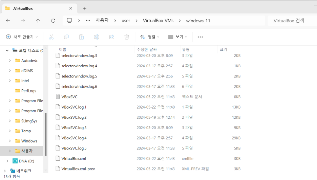Screen dimensions: 317x180
Task: Click the Temp folder icon in sidebar
Action: [18, 131]
